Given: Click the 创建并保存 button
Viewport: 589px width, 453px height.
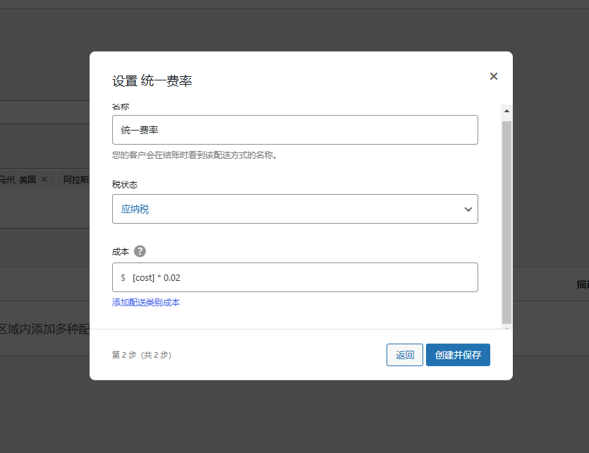Looking at the screenshot, I should (x=458, y=355).
